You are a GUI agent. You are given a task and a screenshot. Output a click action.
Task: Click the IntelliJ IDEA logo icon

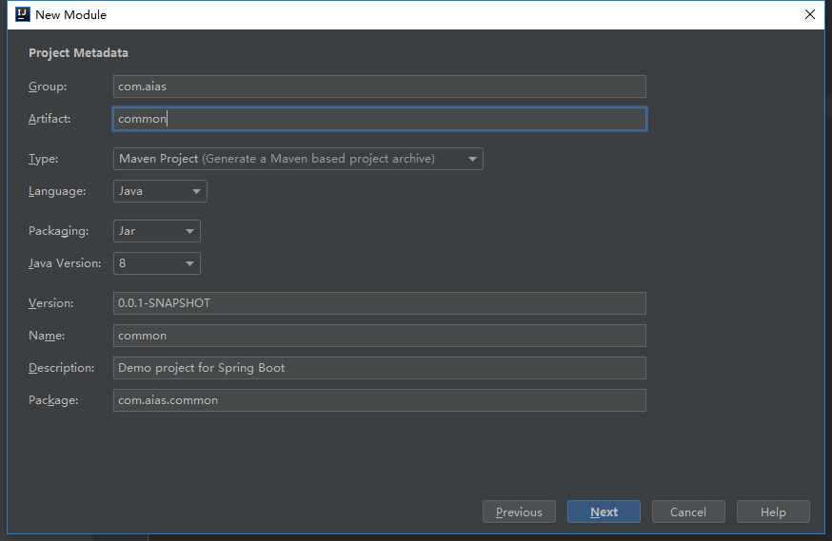[x=21, y=14]
